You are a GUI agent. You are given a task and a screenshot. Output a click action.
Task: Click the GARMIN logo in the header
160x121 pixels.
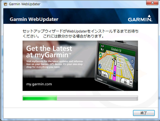(140, 18)
